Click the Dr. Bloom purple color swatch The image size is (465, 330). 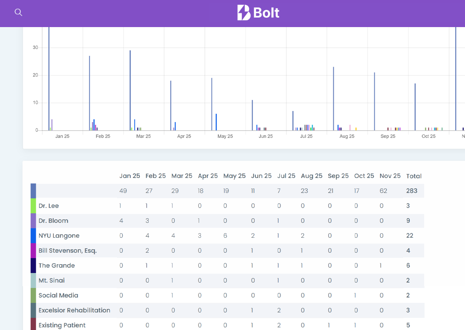(34, 220)
